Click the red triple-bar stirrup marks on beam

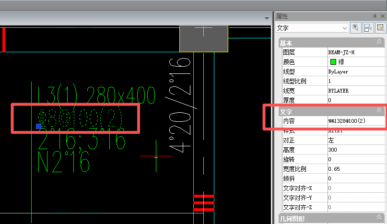[204, 203]
